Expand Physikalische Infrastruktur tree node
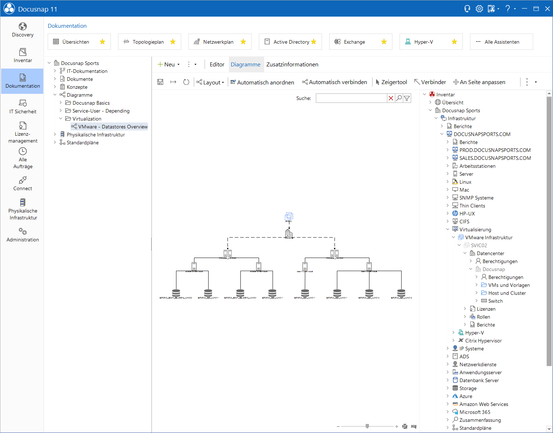This screenshot has height=433, width=553. [x=55, y=135]
